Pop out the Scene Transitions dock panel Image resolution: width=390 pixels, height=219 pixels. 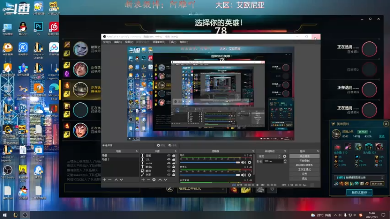(x=285, y=151)
